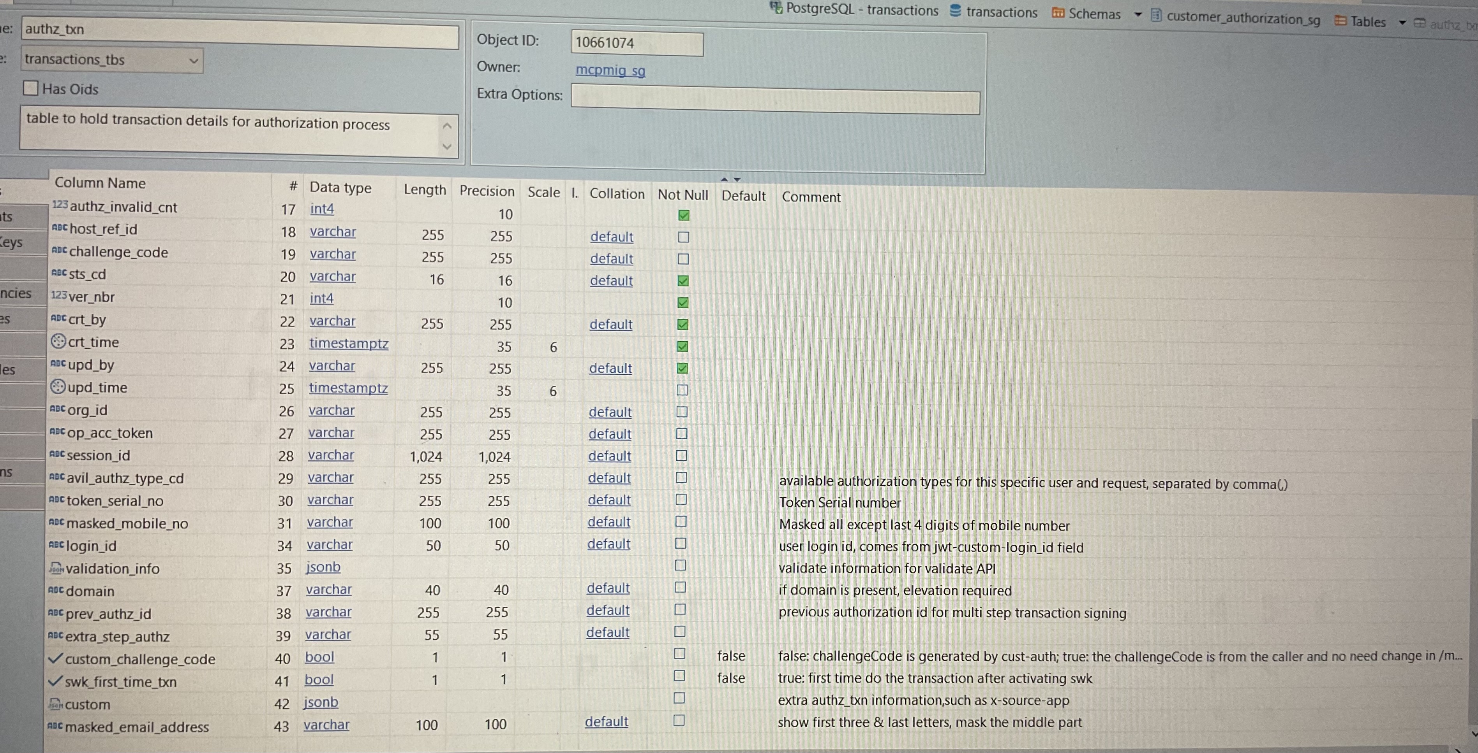This screenshot has height=753, width=1478.
Task: Click the PostgreSQL connection icon in breadcrumb
Action: pyautogui.click(x=776, y=8)
